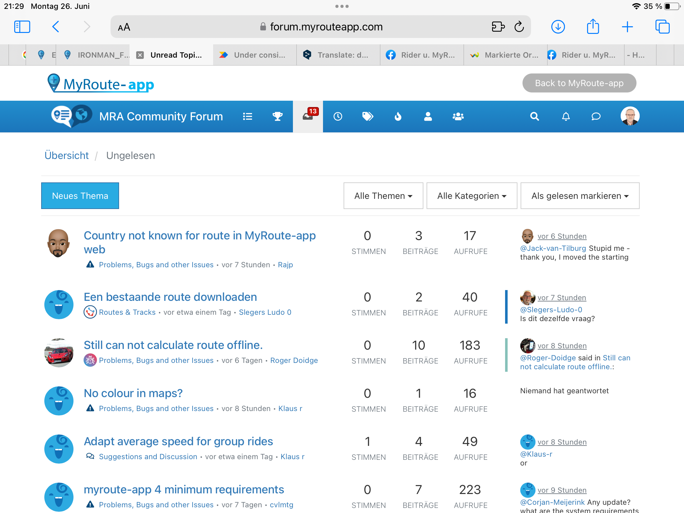This screenshot has height=513, width=684.
Task: Open the vor 7 Stunden last post link
Action: pos(562,298)
